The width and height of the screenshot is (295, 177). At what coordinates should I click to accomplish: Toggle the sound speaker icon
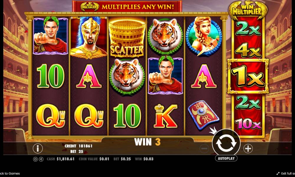coord(41,159)
